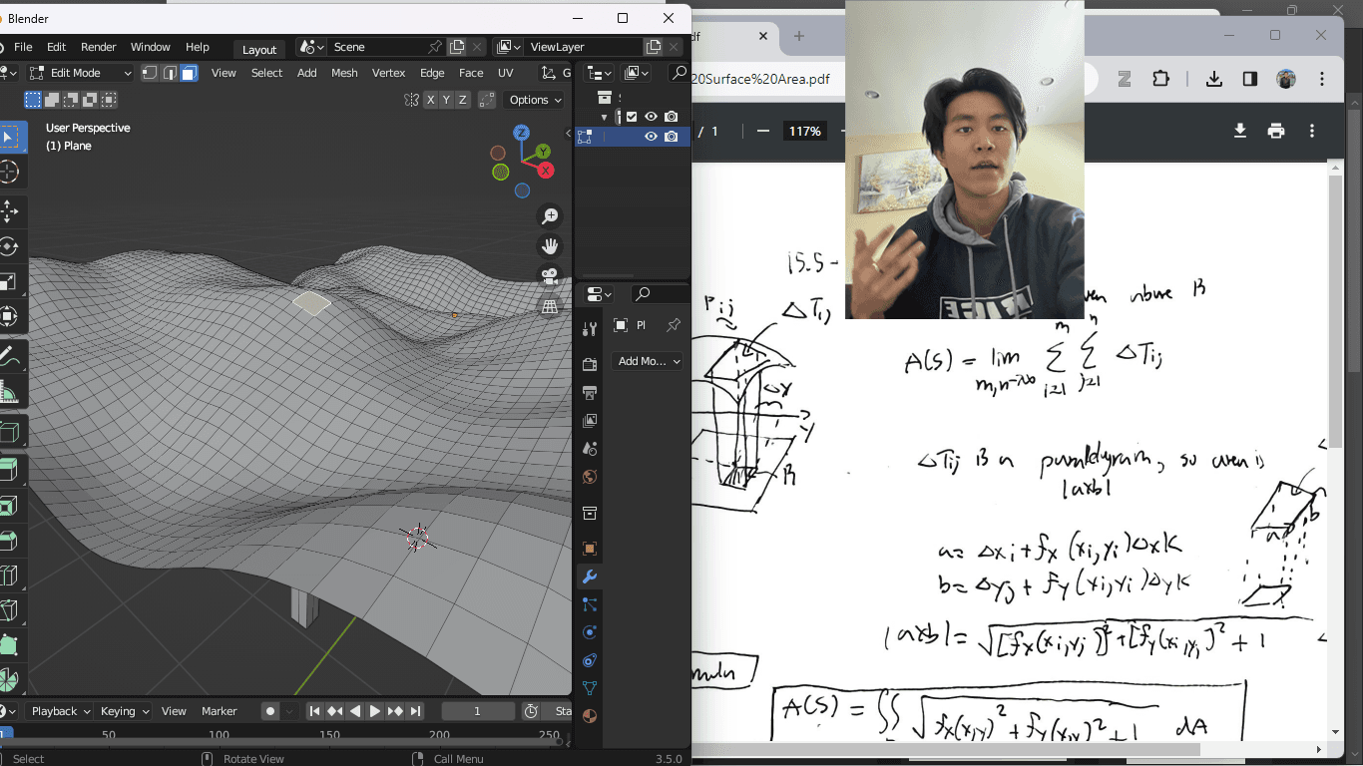Click the viewport zoom magnifier gizmo
Image resolution: width=1363 pixels, height=766 pixels.
550,216
